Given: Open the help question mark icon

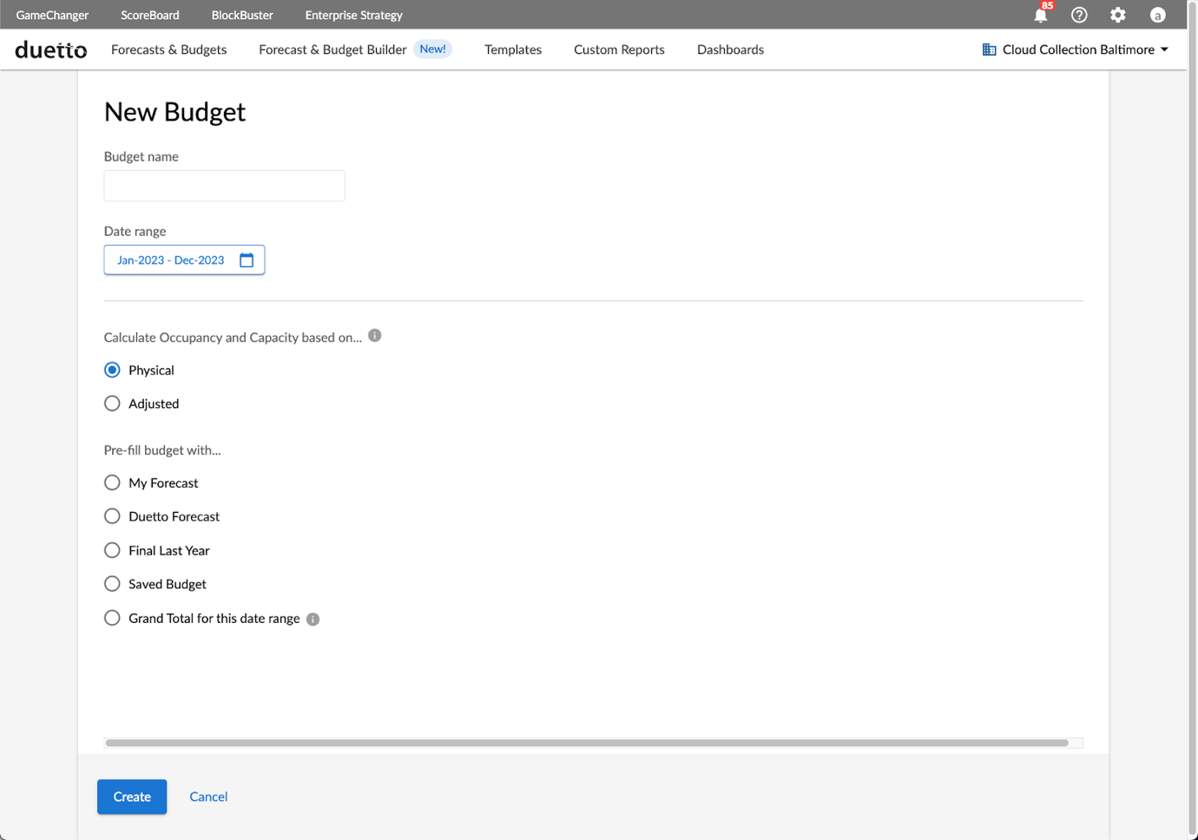Looking at the screenshot, I should [x=1079, y=15].
